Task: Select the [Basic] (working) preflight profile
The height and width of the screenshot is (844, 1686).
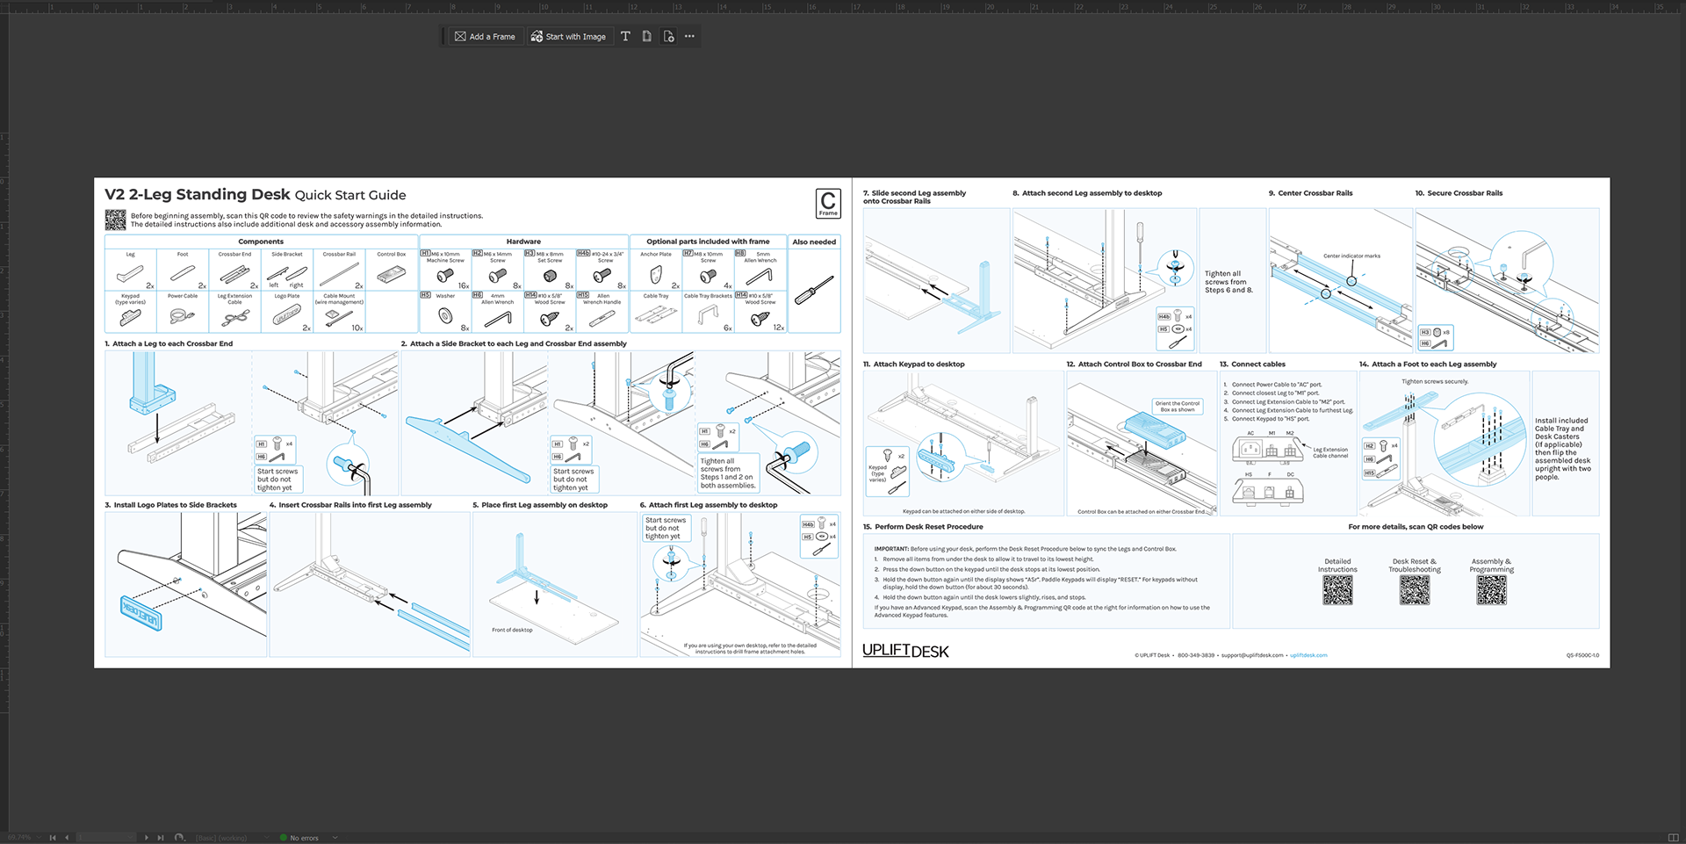Action: pyautogui.click(x=221, y=838)
